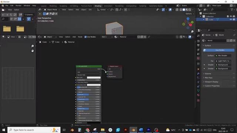Viewport: 237px width, 133px height.
Task: Click the image editor zoom magnifier icon
Action: click(x=32, y=46)
